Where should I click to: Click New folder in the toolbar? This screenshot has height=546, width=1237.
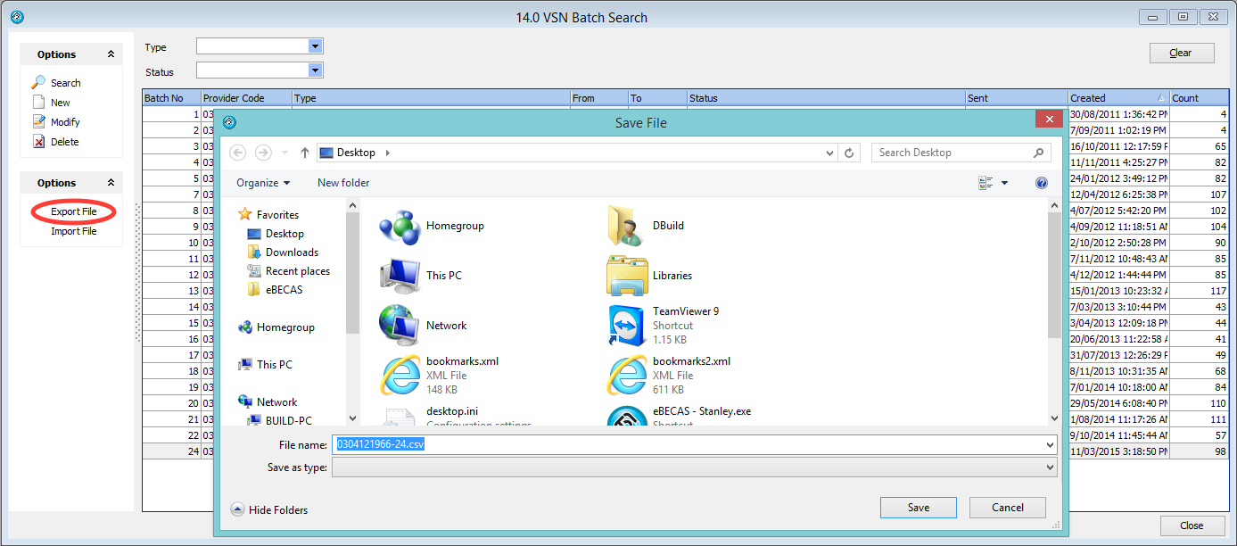[343, 183]
